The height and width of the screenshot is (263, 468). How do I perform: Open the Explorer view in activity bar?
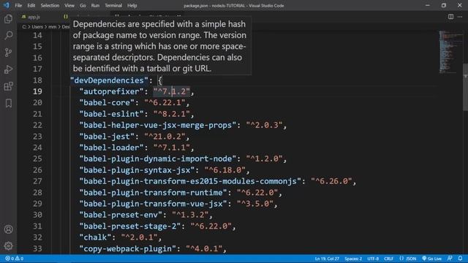click(x=8, y=19)
